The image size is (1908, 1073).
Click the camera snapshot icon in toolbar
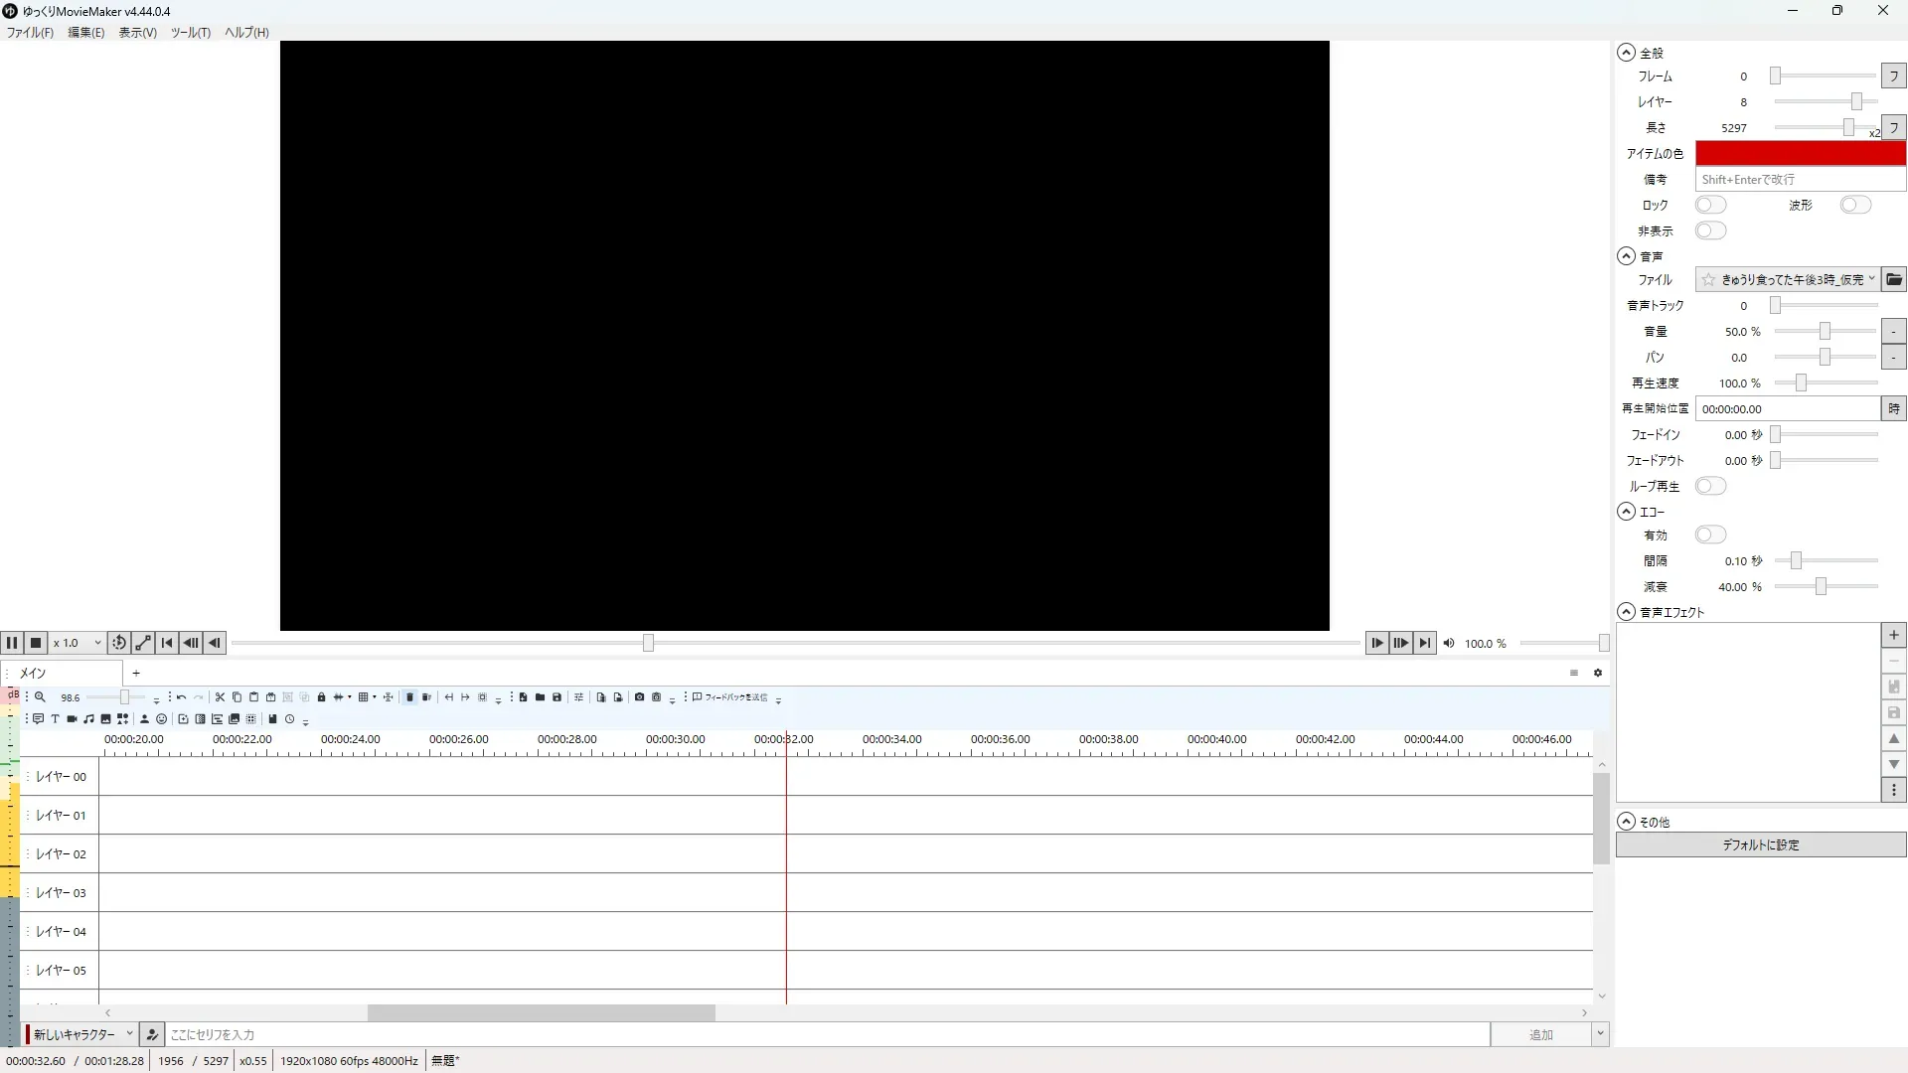coord(639,697)
